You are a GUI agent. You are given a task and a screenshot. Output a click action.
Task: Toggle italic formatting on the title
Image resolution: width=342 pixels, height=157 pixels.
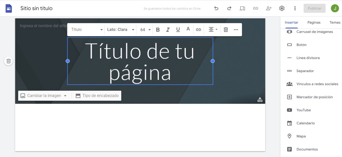[168, 30]
